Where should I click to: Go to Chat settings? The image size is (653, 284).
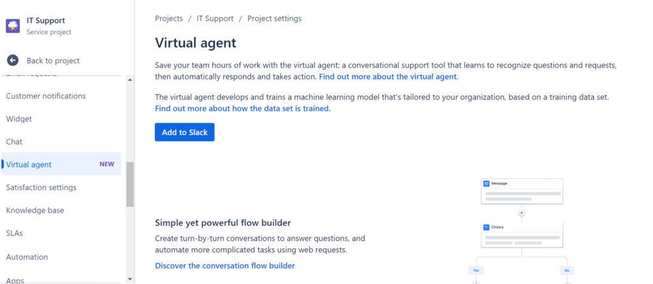point(14,142)
